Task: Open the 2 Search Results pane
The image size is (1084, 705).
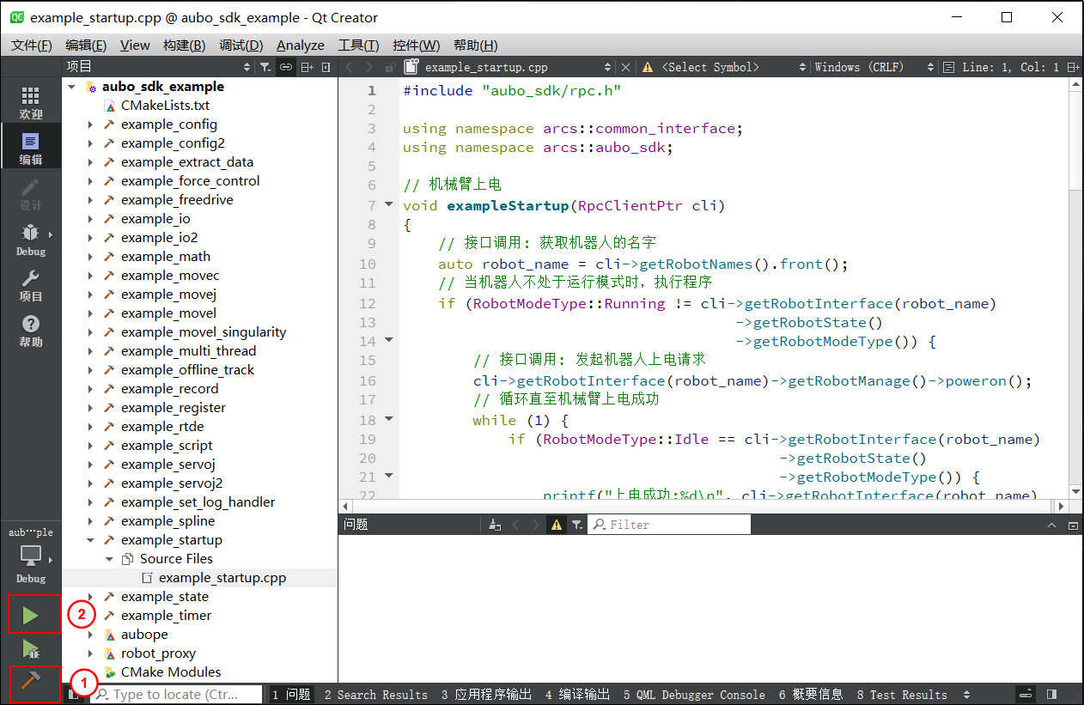Action: [x=375, y=695]
